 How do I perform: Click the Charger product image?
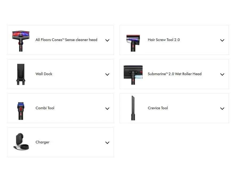click(x=21, y=142)
